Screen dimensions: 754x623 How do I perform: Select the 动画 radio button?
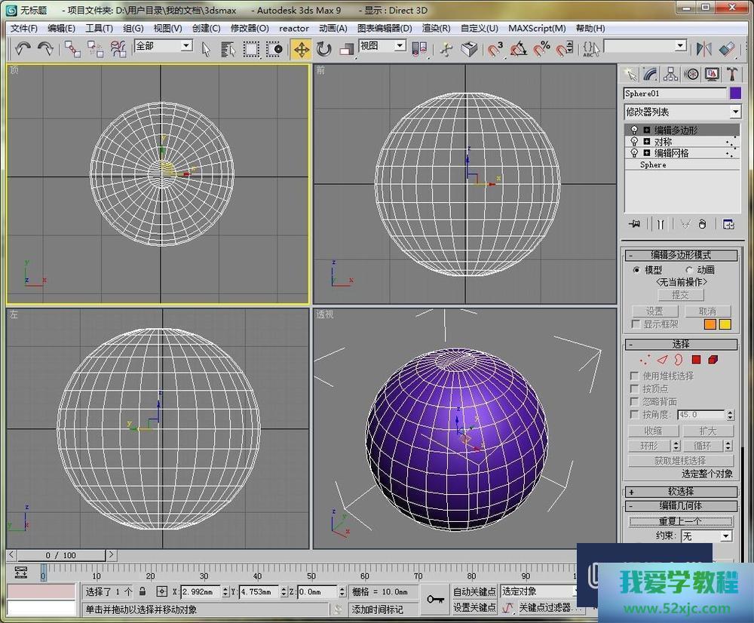689,270
